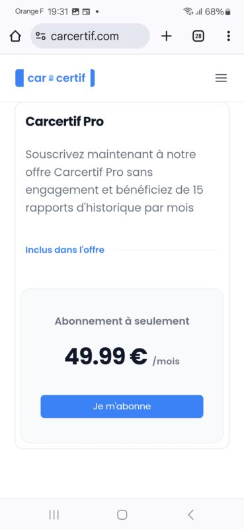The image size is (244, 529).
Task: Tap the battery 68% status indicator
Action: click(x=218, y=12)
